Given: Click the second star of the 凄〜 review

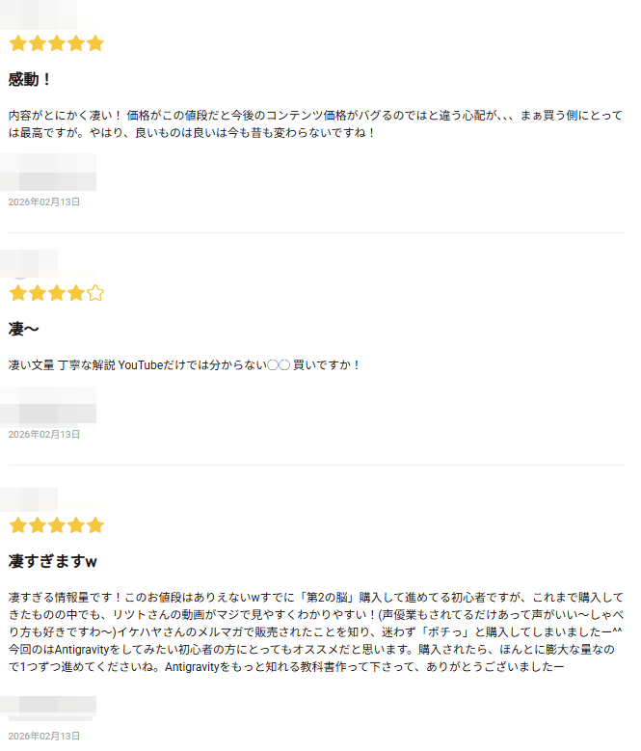Looking at the screenshot, I should pyautogui.click(x=38, y=293).
